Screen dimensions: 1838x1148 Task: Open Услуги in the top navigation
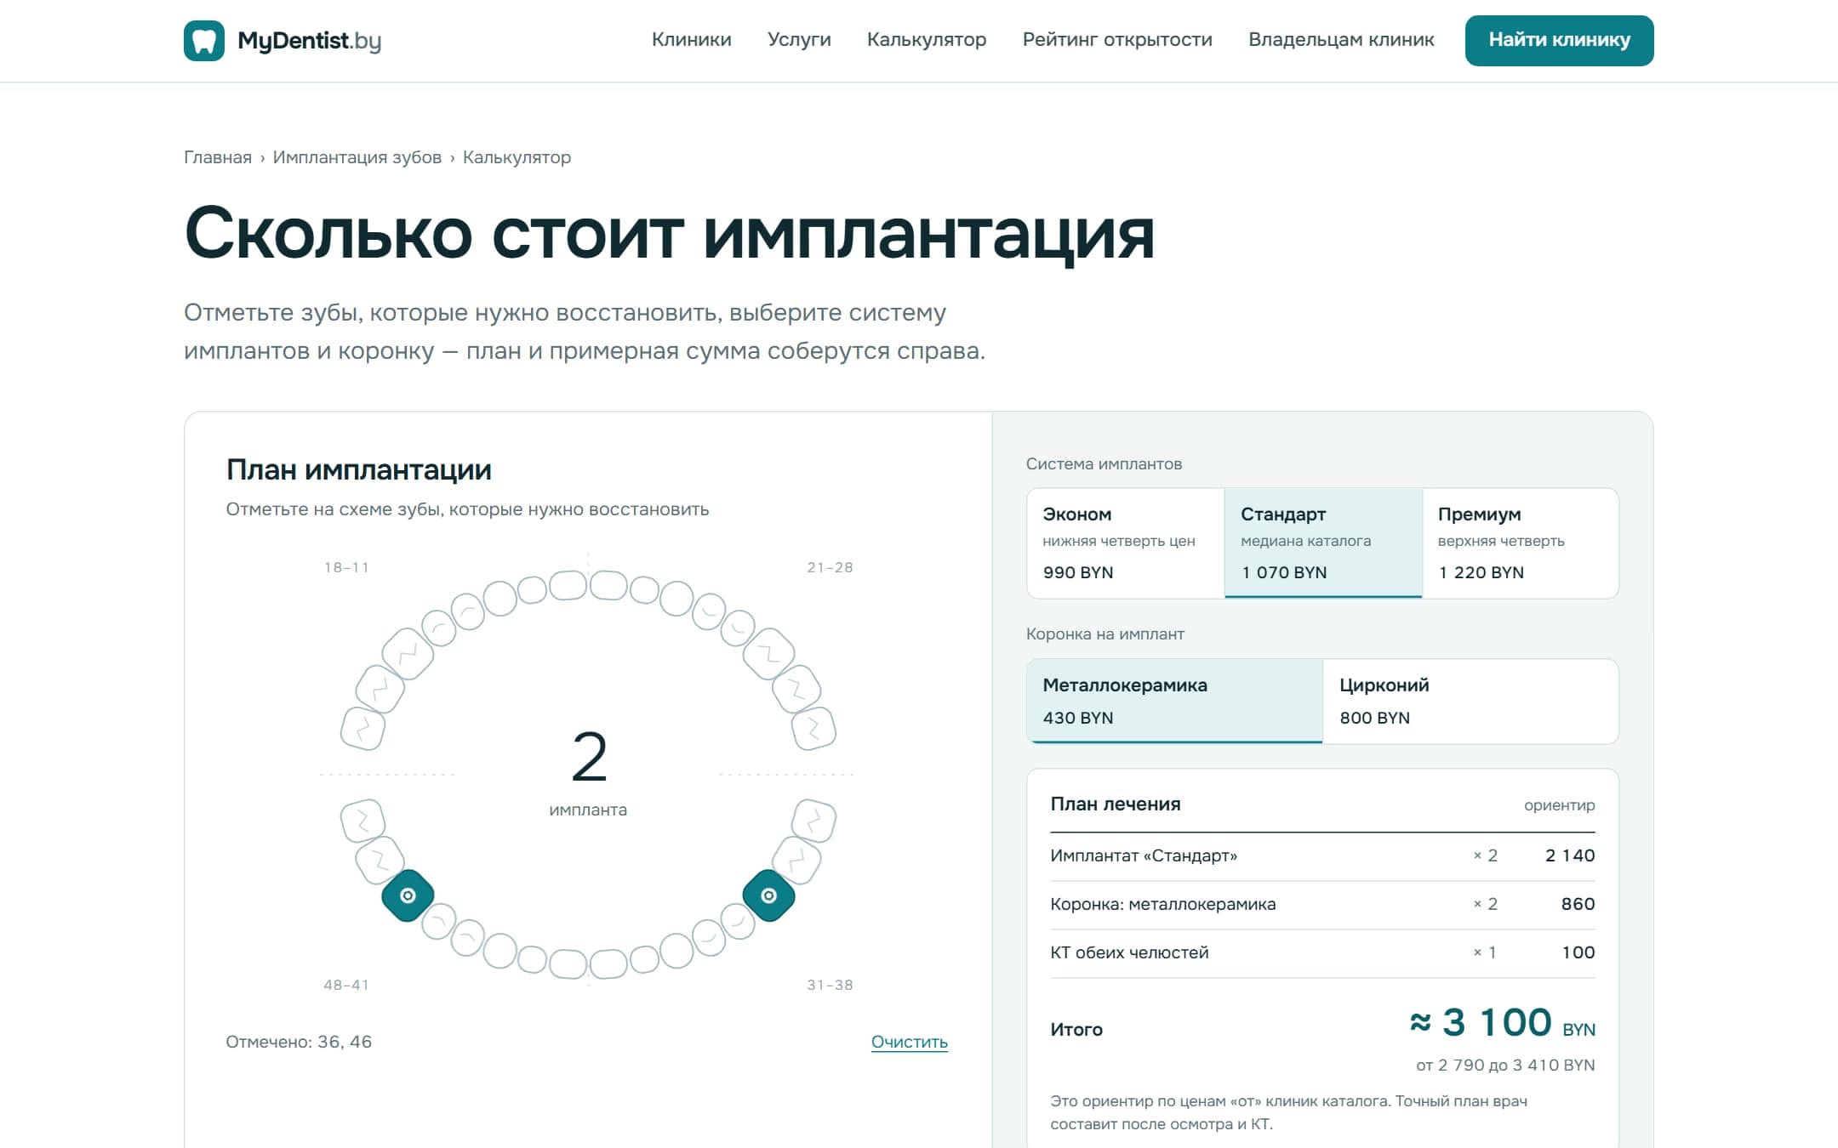799,40
